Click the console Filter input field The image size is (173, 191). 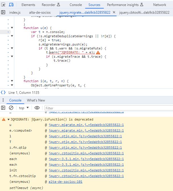[x=109, y=108]
